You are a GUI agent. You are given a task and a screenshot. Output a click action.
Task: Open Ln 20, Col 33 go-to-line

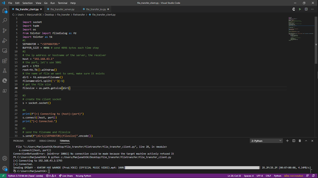click(x=234, y=176)
